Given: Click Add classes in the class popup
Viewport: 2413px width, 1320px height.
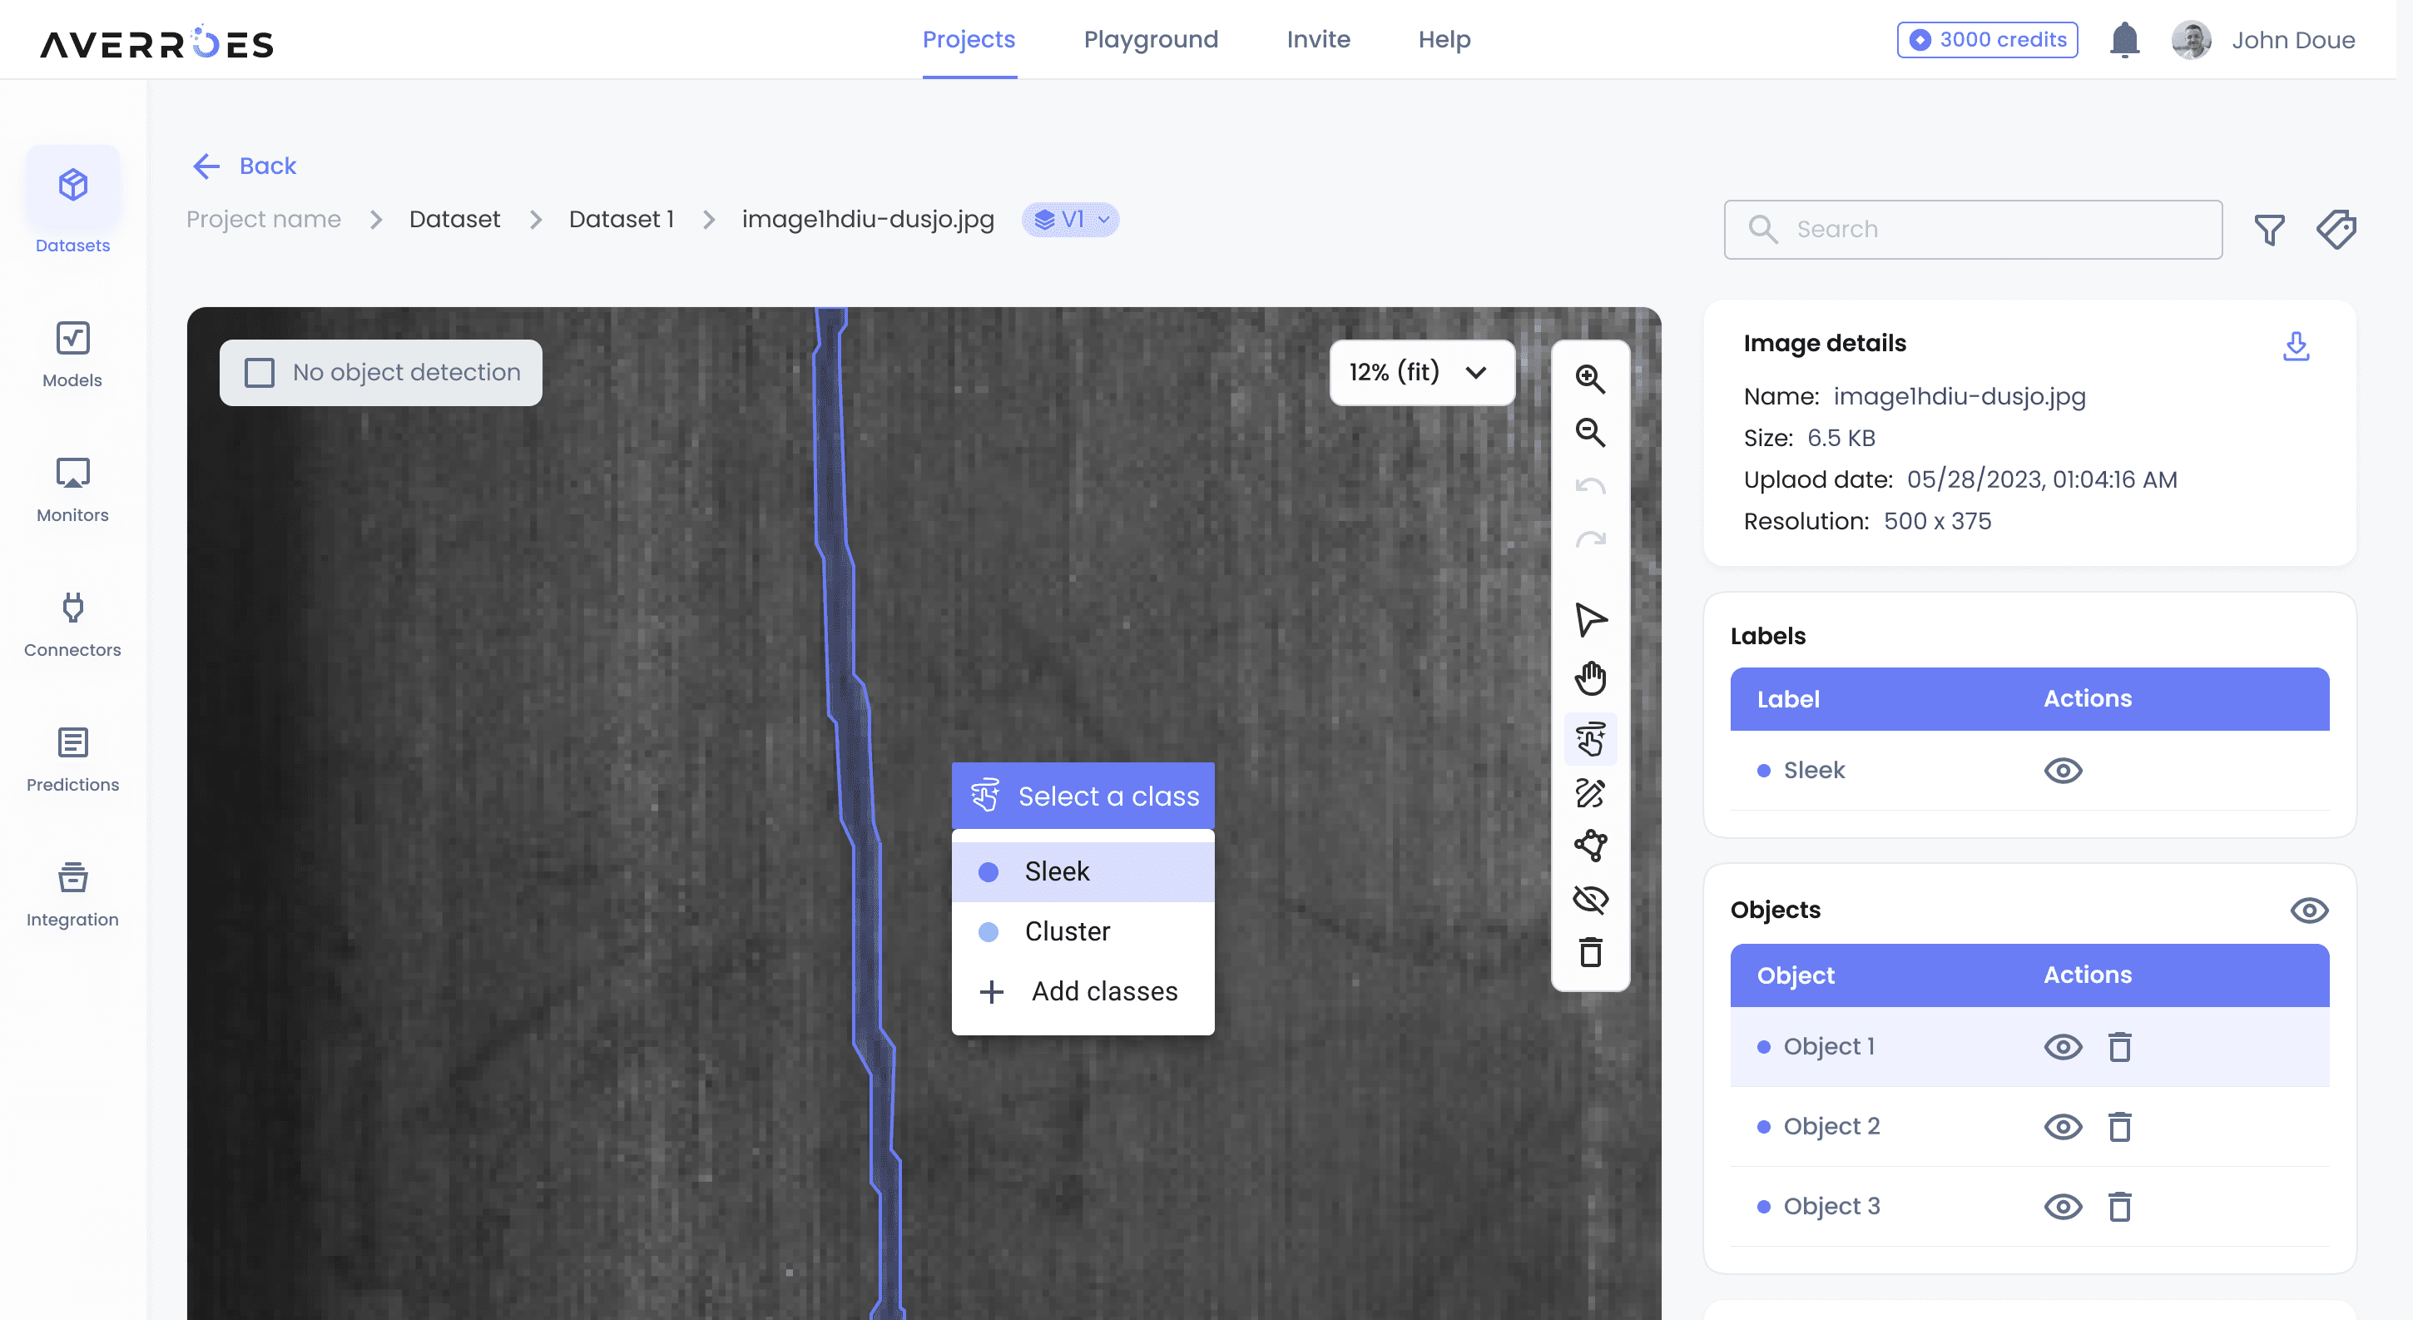Looking at the screenshot, I should coord(1103,991).
